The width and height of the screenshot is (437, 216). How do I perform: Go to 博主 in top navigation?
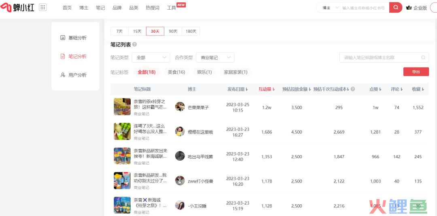[x=84, y=8]
